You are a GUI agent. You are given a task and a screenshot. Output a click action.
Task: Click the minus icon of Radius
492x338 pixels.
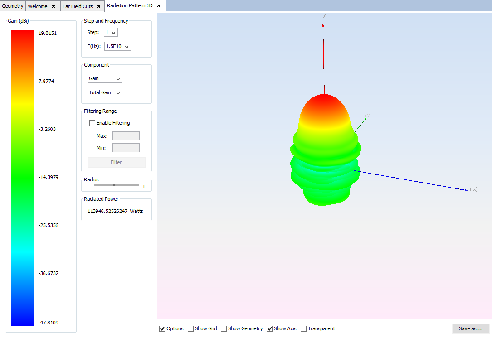pyautogui.click(x=88, y=187)
